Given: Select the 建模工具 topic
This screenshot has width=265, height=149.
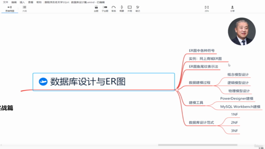Looking at the screenshot, I should coord(196,103).
